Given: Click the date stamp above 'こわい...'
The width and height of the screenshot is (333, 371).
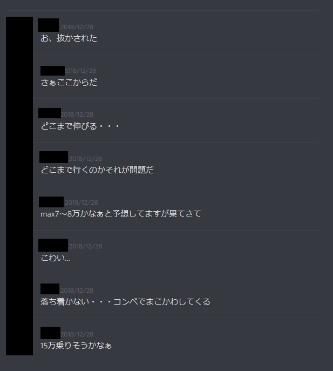Looking at the screenshot, I should 85,246.
